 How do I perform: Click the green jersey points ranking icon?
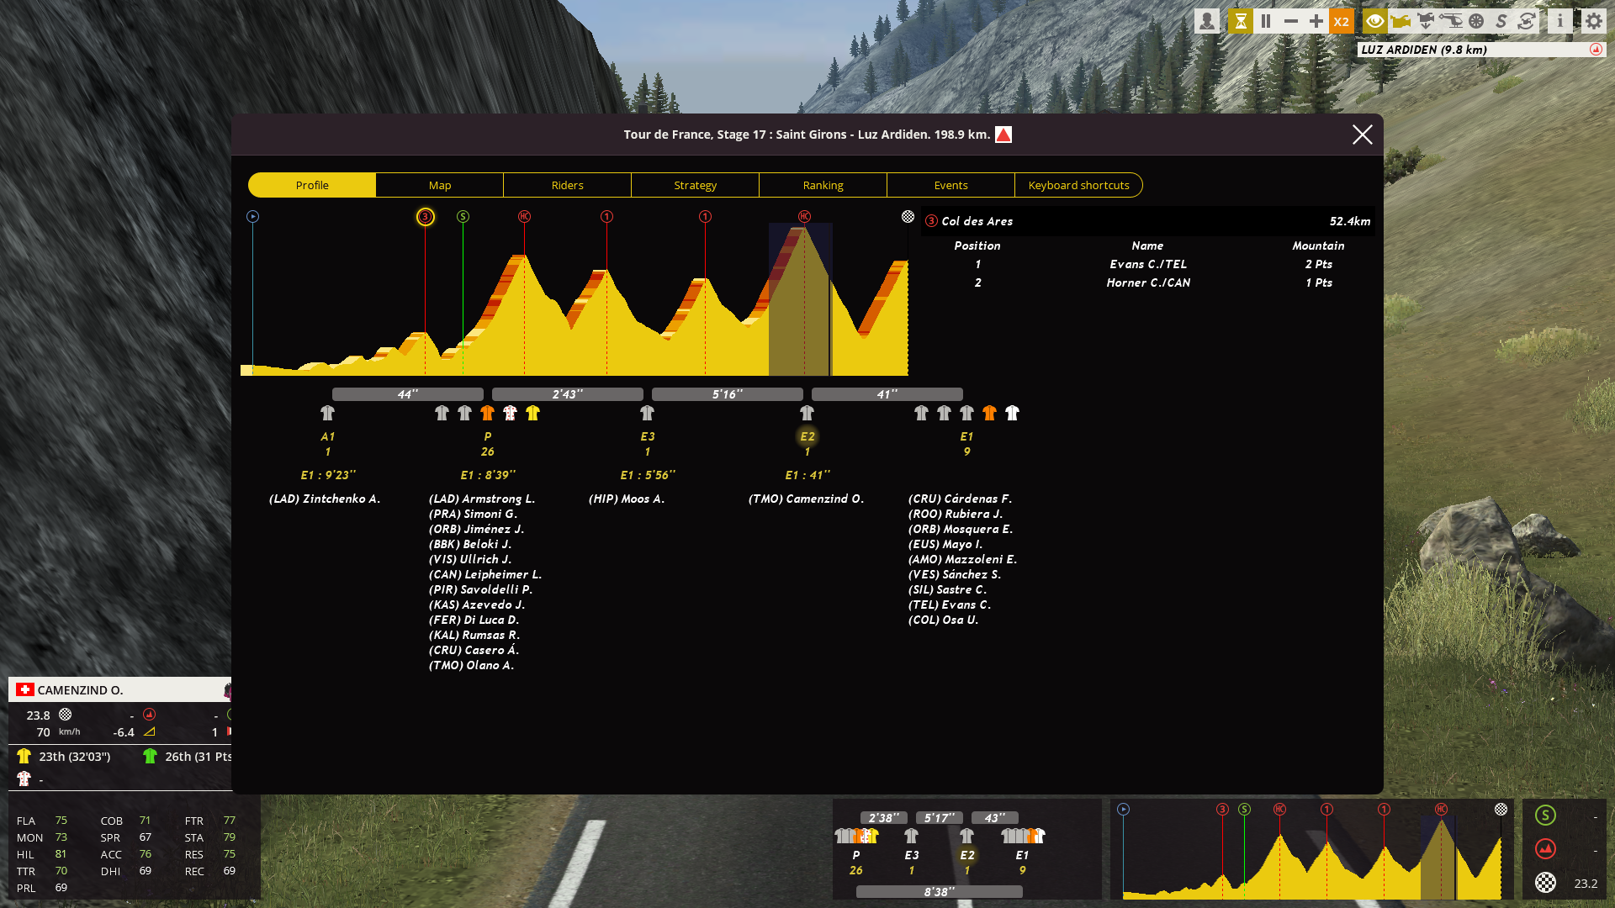(x=150, y=756)
